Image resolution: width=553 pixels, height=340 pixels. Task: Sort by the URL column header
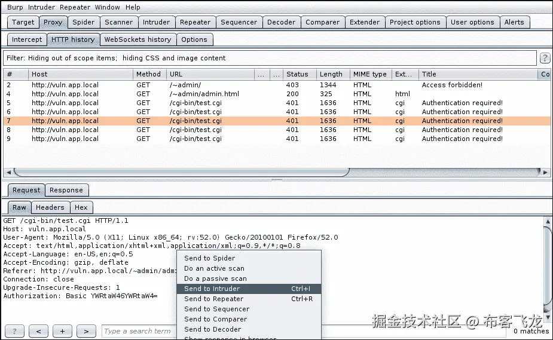point(210,74)
